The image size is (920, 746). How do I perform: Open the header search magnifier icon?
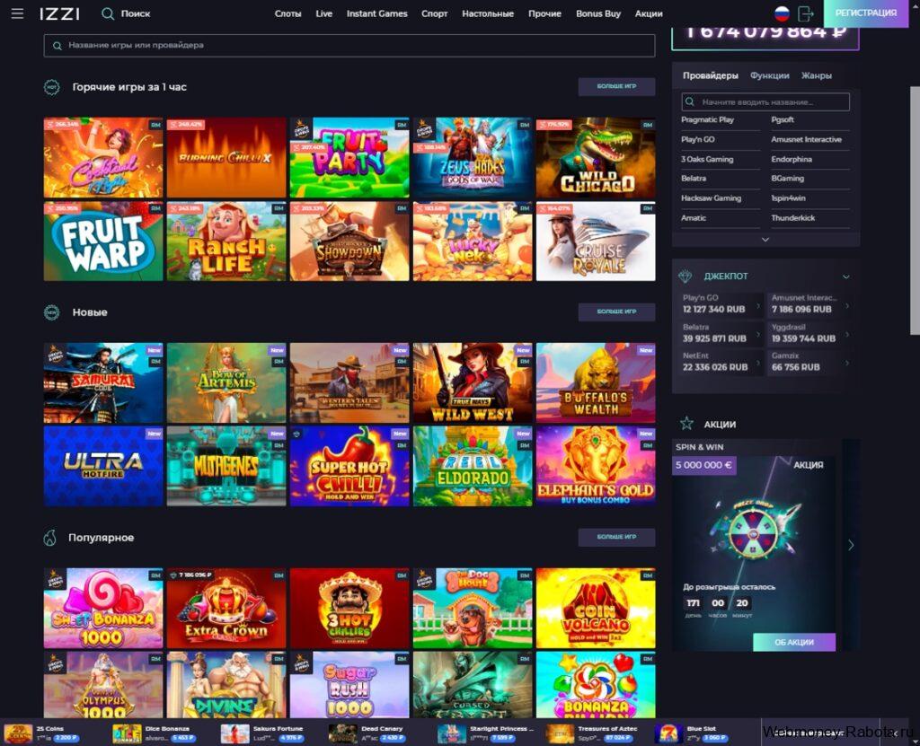[108, 13]
